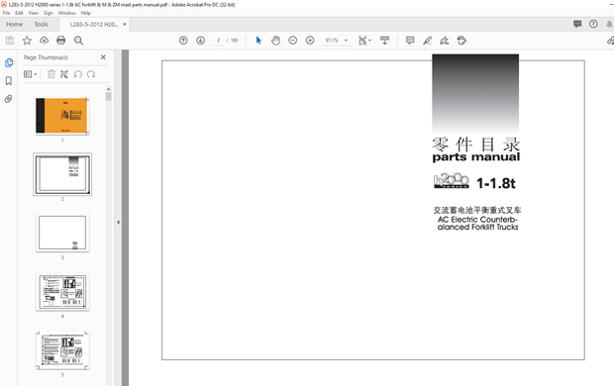Choose the Hand pan tool
This screenshot has width=614, height=386.
[x=275, y=41]
